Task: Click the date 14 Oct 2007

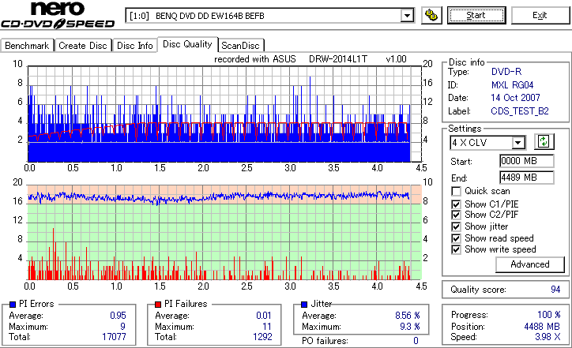Action: coord(515,98)
